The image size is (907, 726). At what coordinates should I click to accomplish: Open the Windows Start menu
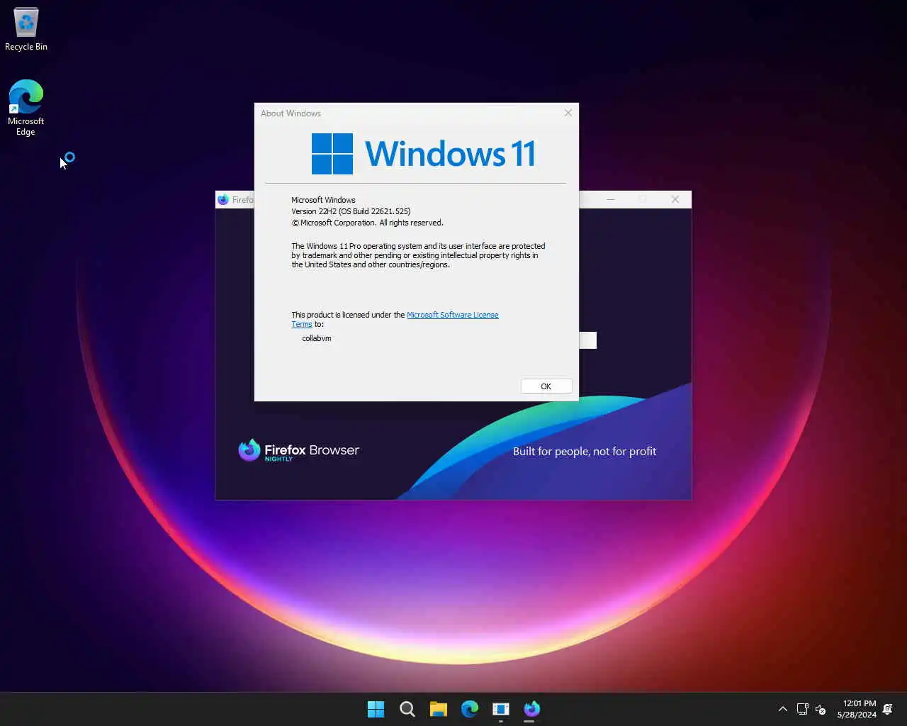(x=376, y=709)
